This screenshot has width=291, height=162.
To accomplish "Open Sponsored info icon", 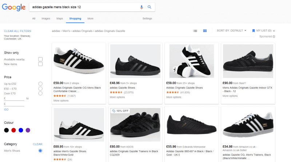I will [x=274, y=37].
